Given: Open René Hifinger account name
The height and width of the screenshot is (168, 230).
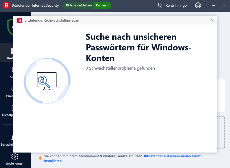Looking at the screenshot, I should click(x=176, y=5).
